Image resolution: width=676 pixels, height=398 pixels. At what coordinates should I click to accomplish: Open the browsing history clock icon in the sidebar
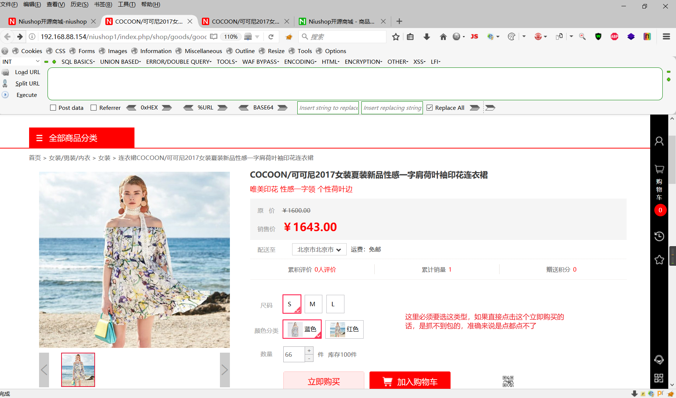pos(659,236)
